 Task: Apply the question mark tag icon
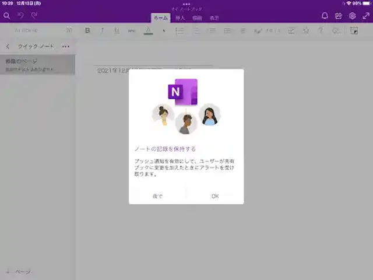321,30
